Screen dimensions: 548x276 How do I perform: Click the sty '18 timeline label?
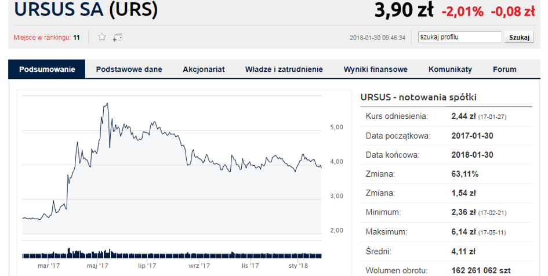298,266
